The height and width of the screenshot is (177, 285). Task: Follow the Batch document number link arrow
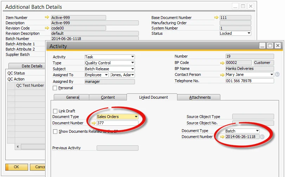pos(222,137)
